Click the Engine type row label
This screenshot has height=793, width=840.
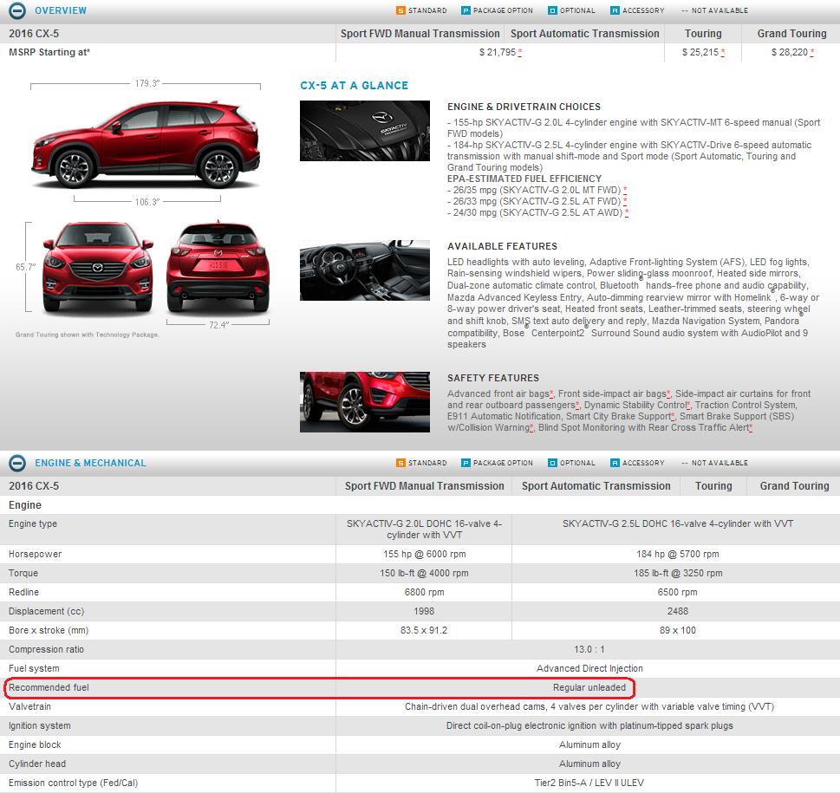(33, 523)
